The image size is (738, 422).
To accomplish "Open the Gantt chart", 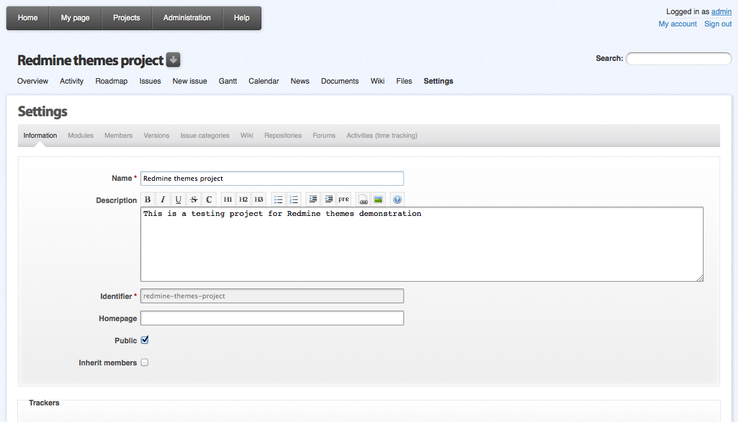I will pos(228,81).
